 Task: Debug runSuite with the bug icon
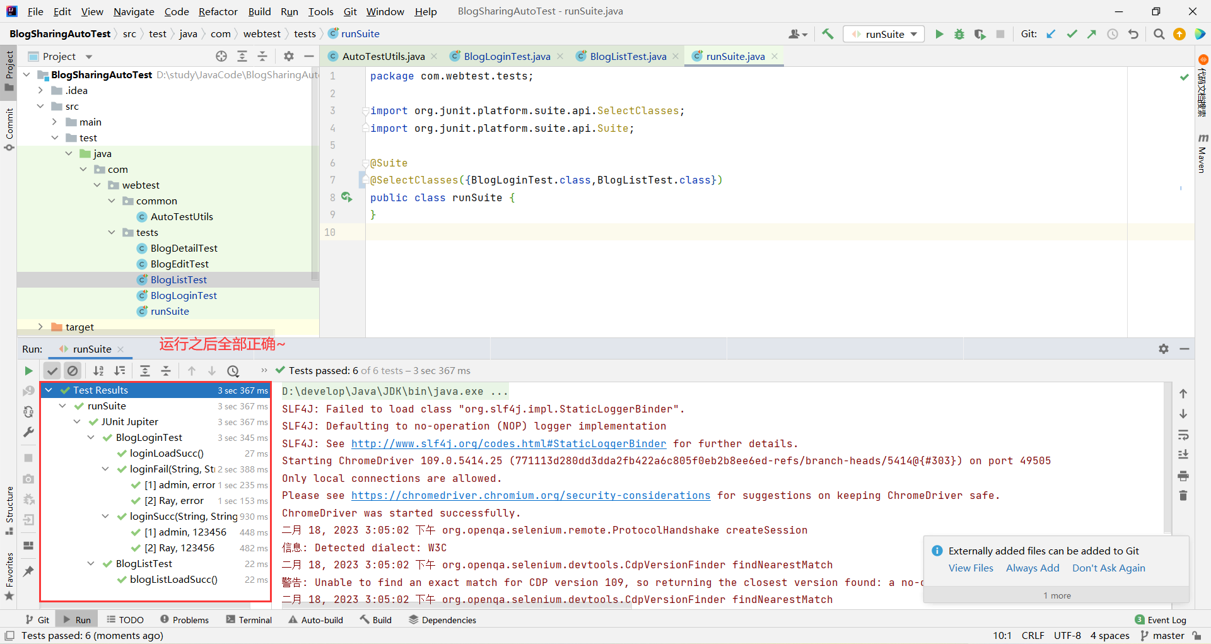(x=959, y=34)
